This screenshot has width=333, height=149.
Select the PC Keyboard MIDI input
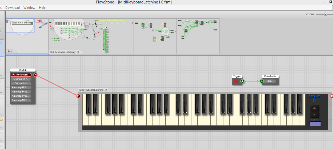coord(21,75)
